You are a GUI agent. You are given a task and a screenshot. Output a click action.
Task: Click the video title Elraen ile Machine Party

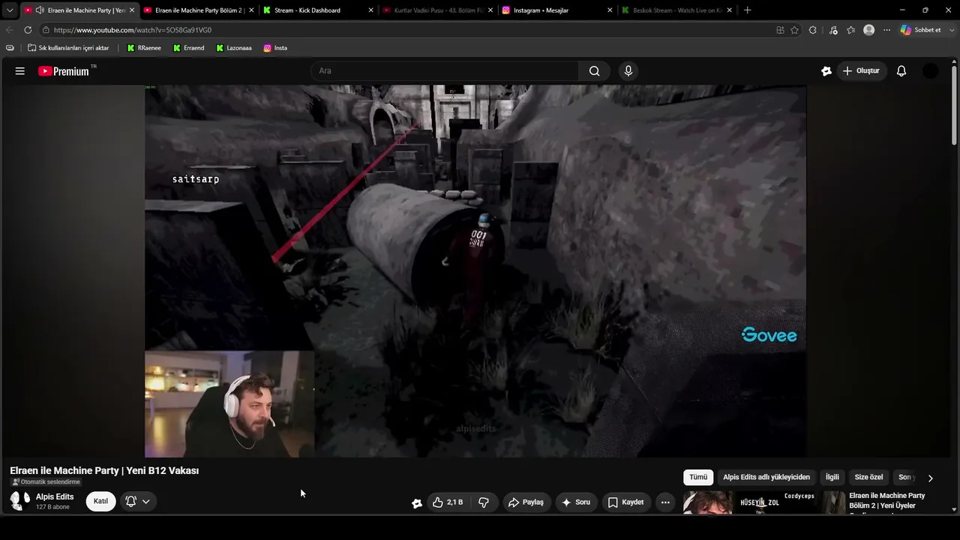[x=104, y=470]
